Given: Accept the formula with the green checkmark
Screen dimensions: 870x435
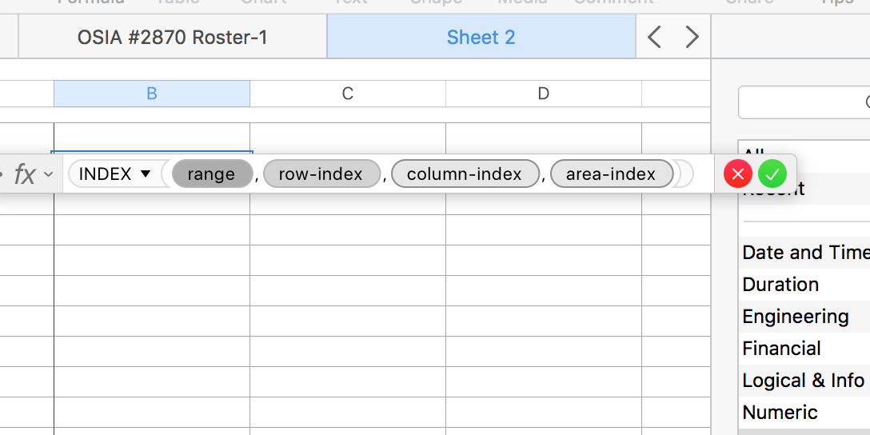Looking at the screenshot, I should 772,174.
